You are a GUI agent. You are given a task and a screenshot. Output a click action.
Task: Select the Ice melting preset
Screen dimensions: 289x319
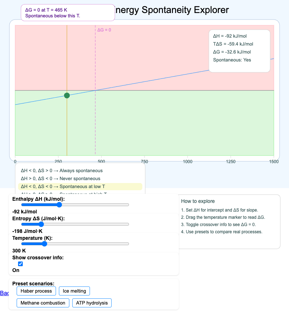coord(74,291)
